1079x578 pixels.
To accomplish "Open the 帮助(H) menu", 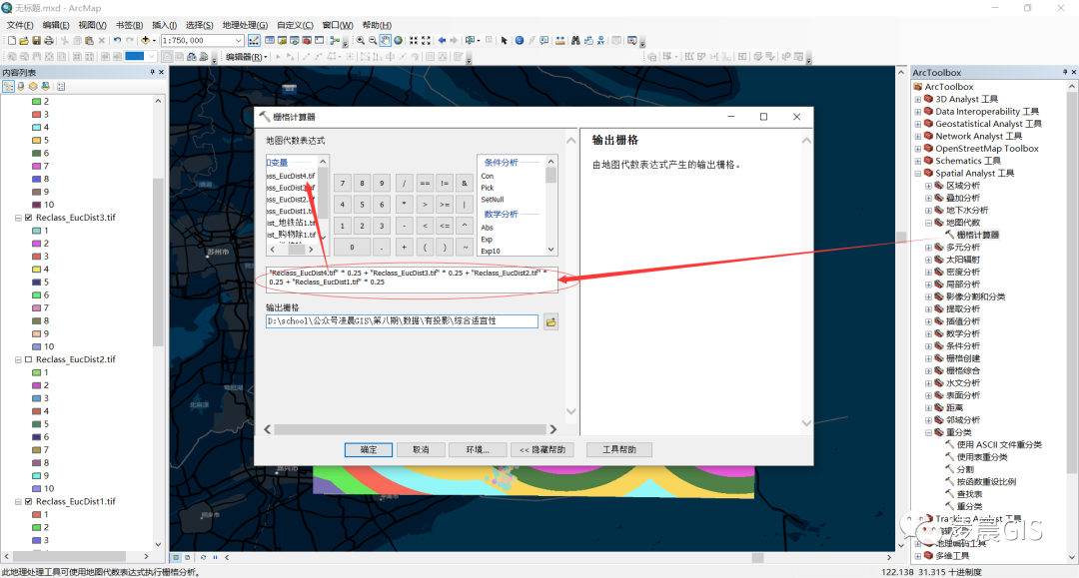I will pos(377,25).
